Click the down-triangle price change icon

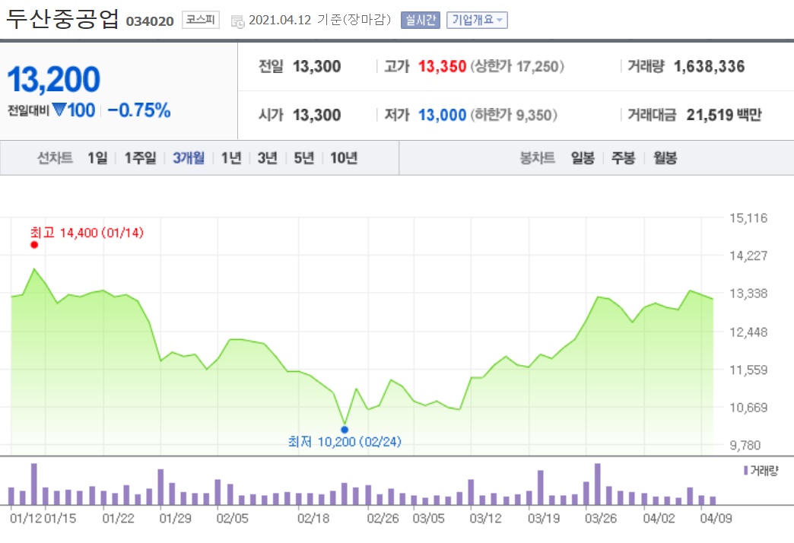(x=59, y=110)
